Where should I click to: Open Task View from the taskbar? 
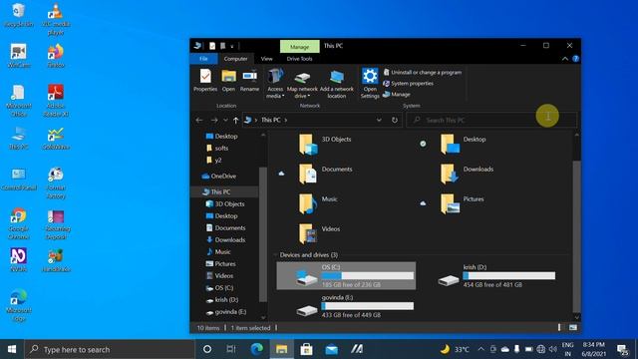(x=230, y=349)
